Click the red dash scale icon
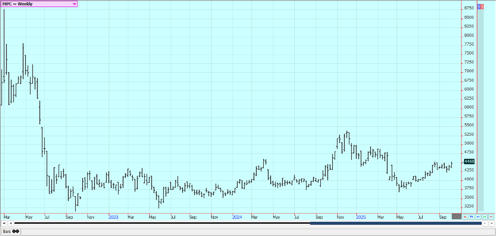The image size is (496, 236). point(491,216)
